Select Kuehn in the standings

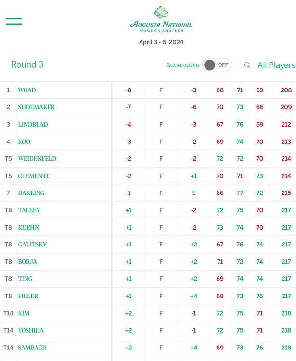pos(28,227)
